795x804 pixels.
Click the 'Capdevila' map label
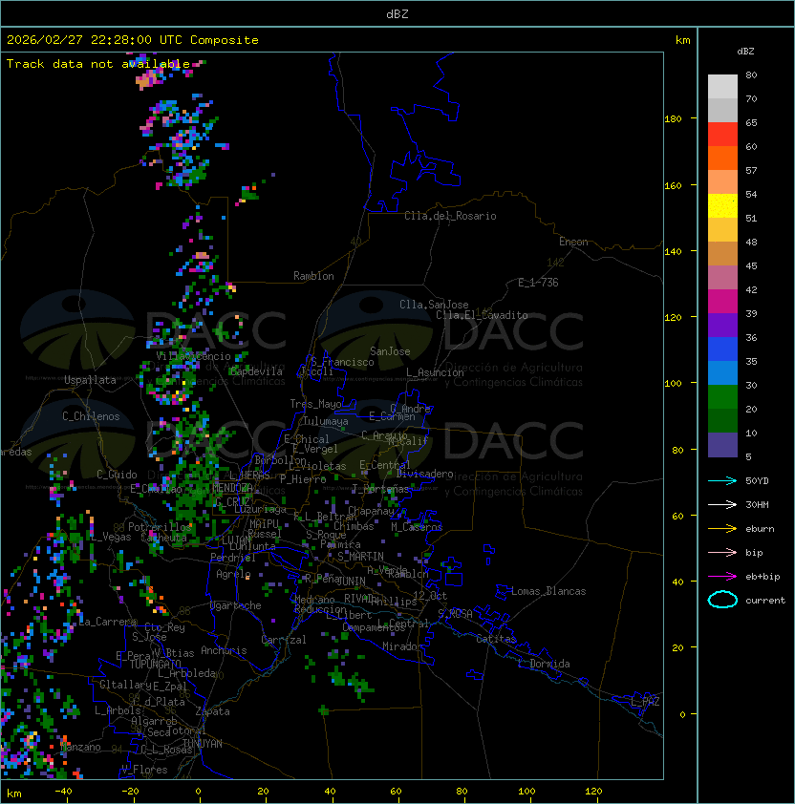click(x=255, y=371)
